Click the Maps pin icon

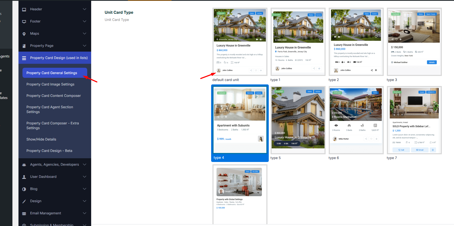point(24,34)
